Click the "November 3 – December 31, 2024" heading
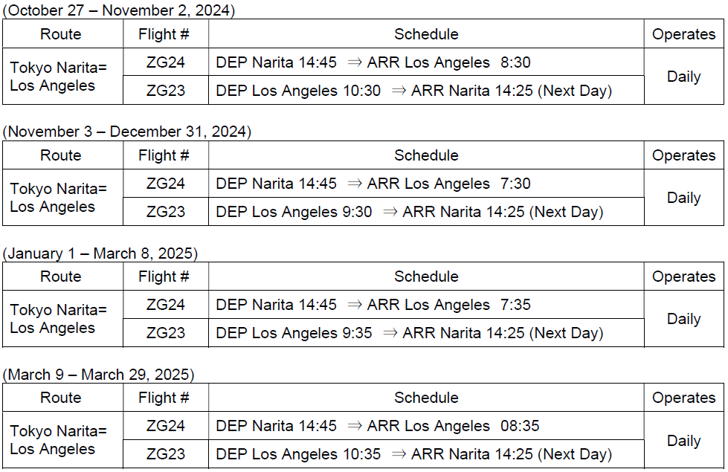 (127, 132)
